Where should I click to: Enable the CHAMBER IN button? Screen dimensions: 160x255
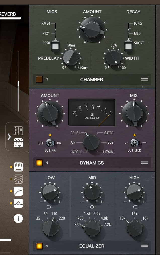tap(39, 79)
